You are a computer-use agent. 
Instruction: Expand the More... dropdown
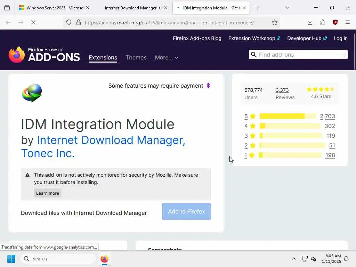pos(167,58)
